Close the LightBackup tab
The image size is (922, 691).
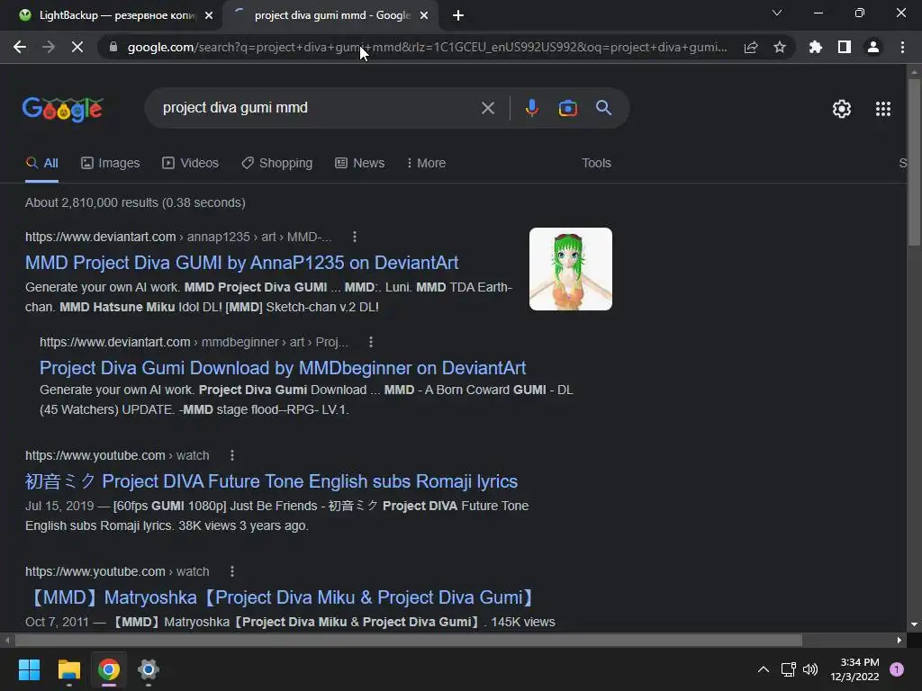click(209, 15)
